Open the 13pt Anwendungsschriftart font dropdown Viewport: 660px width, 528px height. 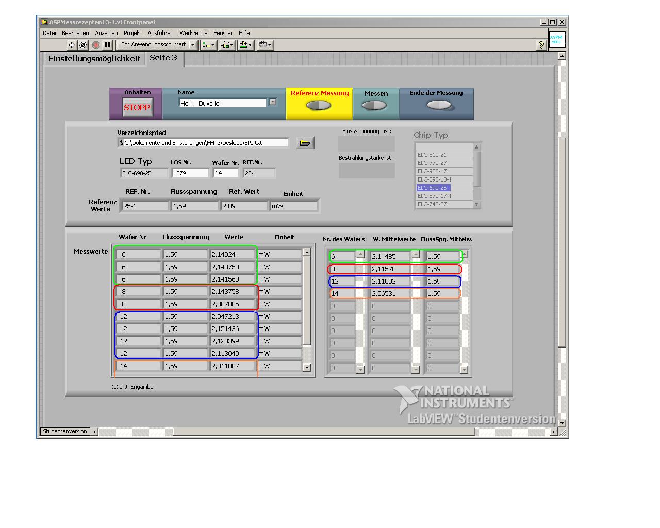tap(157, 45)
